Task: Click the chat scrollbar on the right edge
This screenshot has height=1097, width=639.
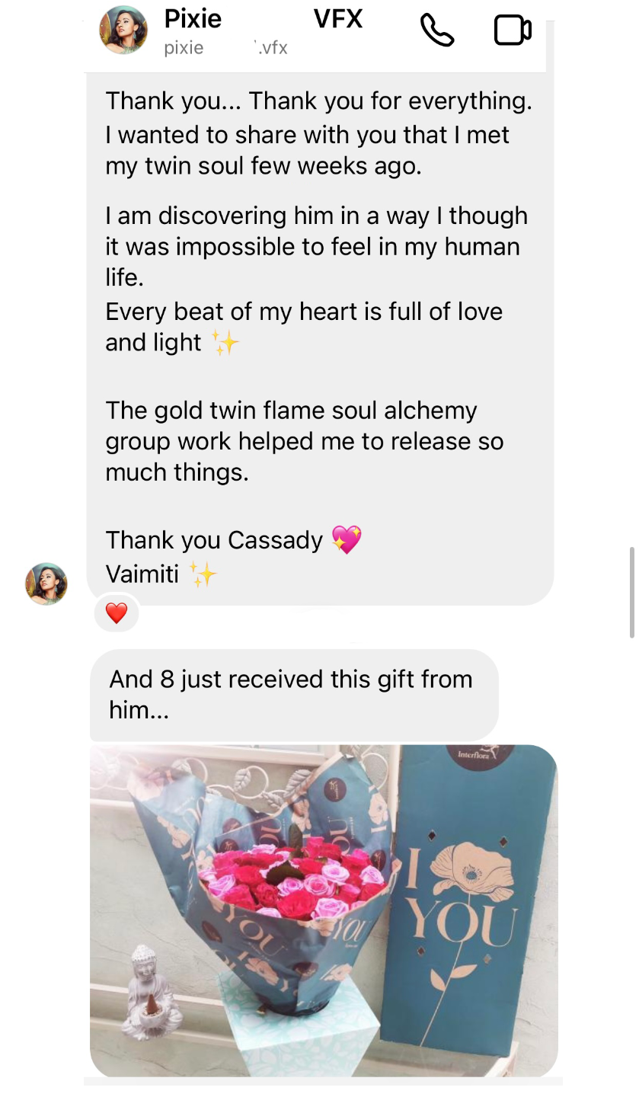Action: (631, 592)
